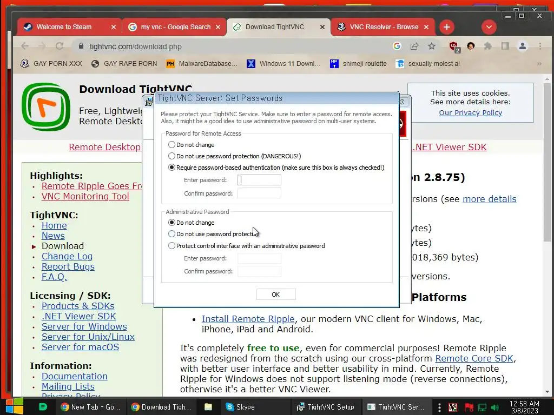Open Products & SDKs link
The height and width of the screenshot is (415, 554).
(x=78, y=306)
